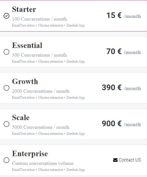Click the 100 Conversations / month text
The image size is (147, 177).
(39, 19)
